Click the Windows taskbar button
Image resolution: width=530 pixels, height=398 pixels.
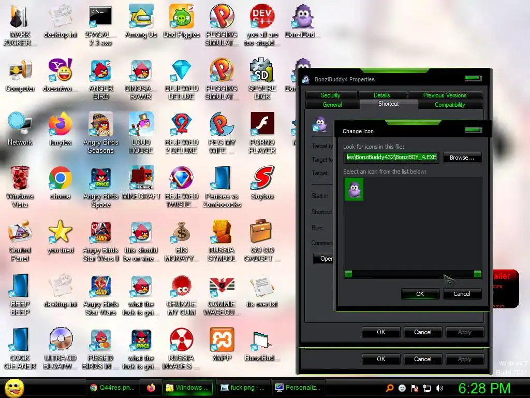(188, 388)
